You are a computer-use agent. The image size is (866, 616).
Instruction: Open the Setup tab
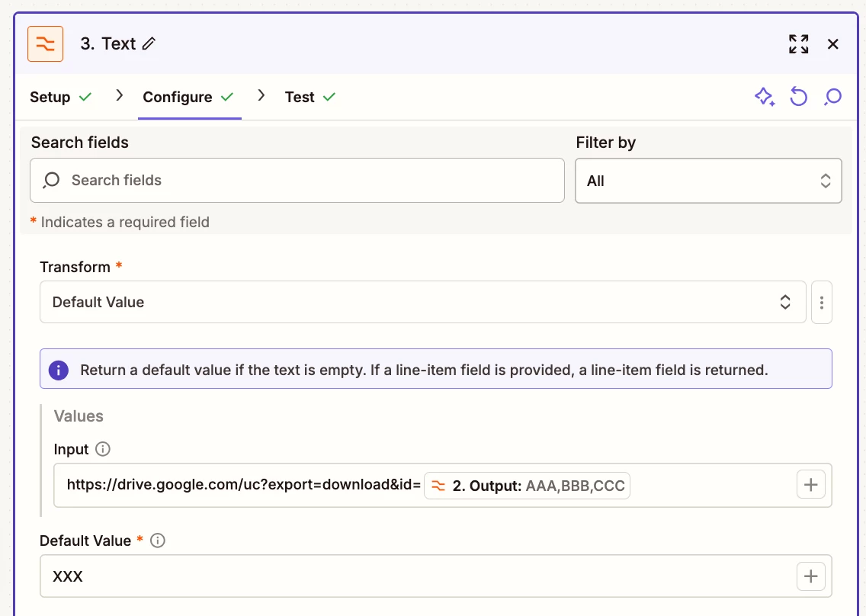coord(50,98)
